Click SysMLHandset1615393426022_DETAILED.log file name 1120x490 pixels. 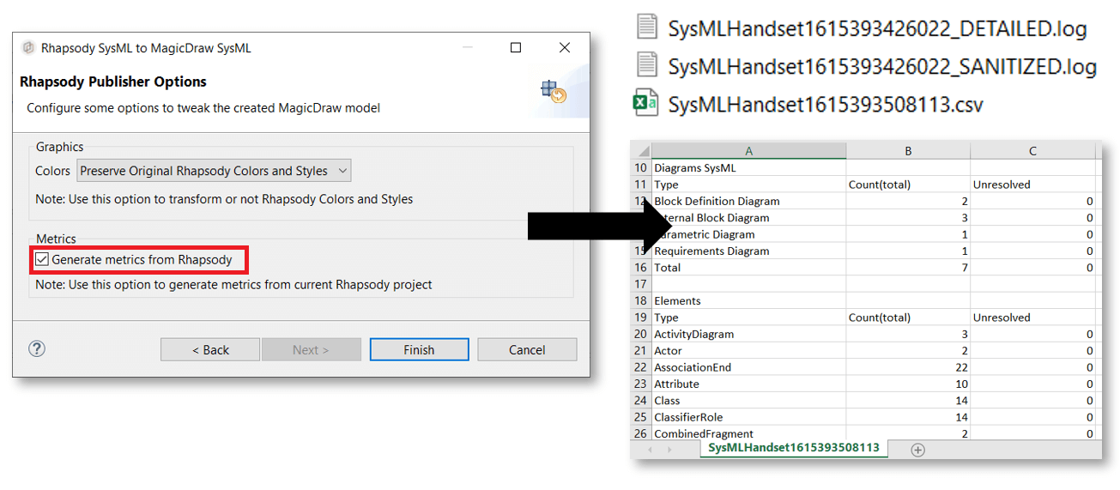[x=877, y=28]
